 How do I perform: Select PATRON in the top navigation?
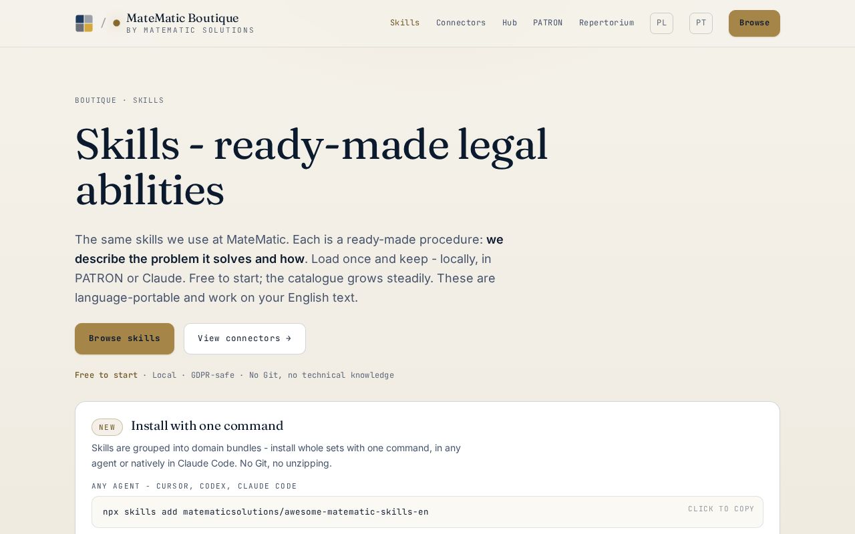(x=548, y=23)
